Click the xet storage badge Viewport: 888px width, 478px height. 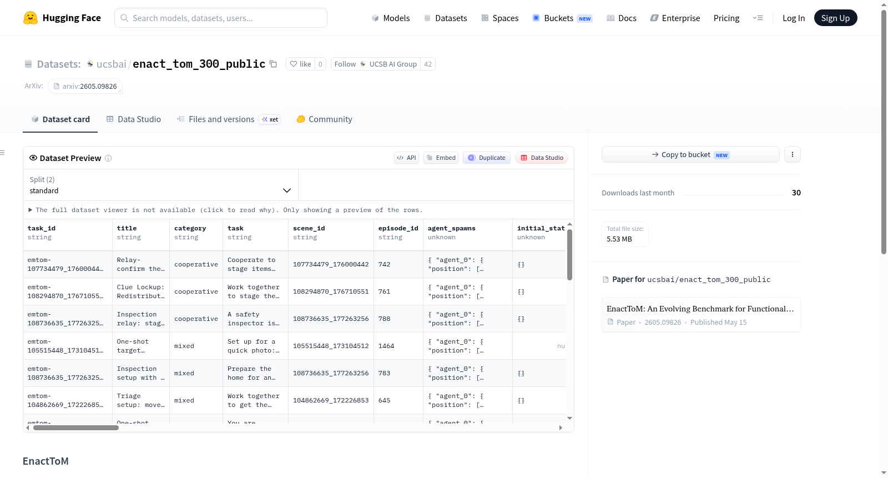[x=270, y=119]
